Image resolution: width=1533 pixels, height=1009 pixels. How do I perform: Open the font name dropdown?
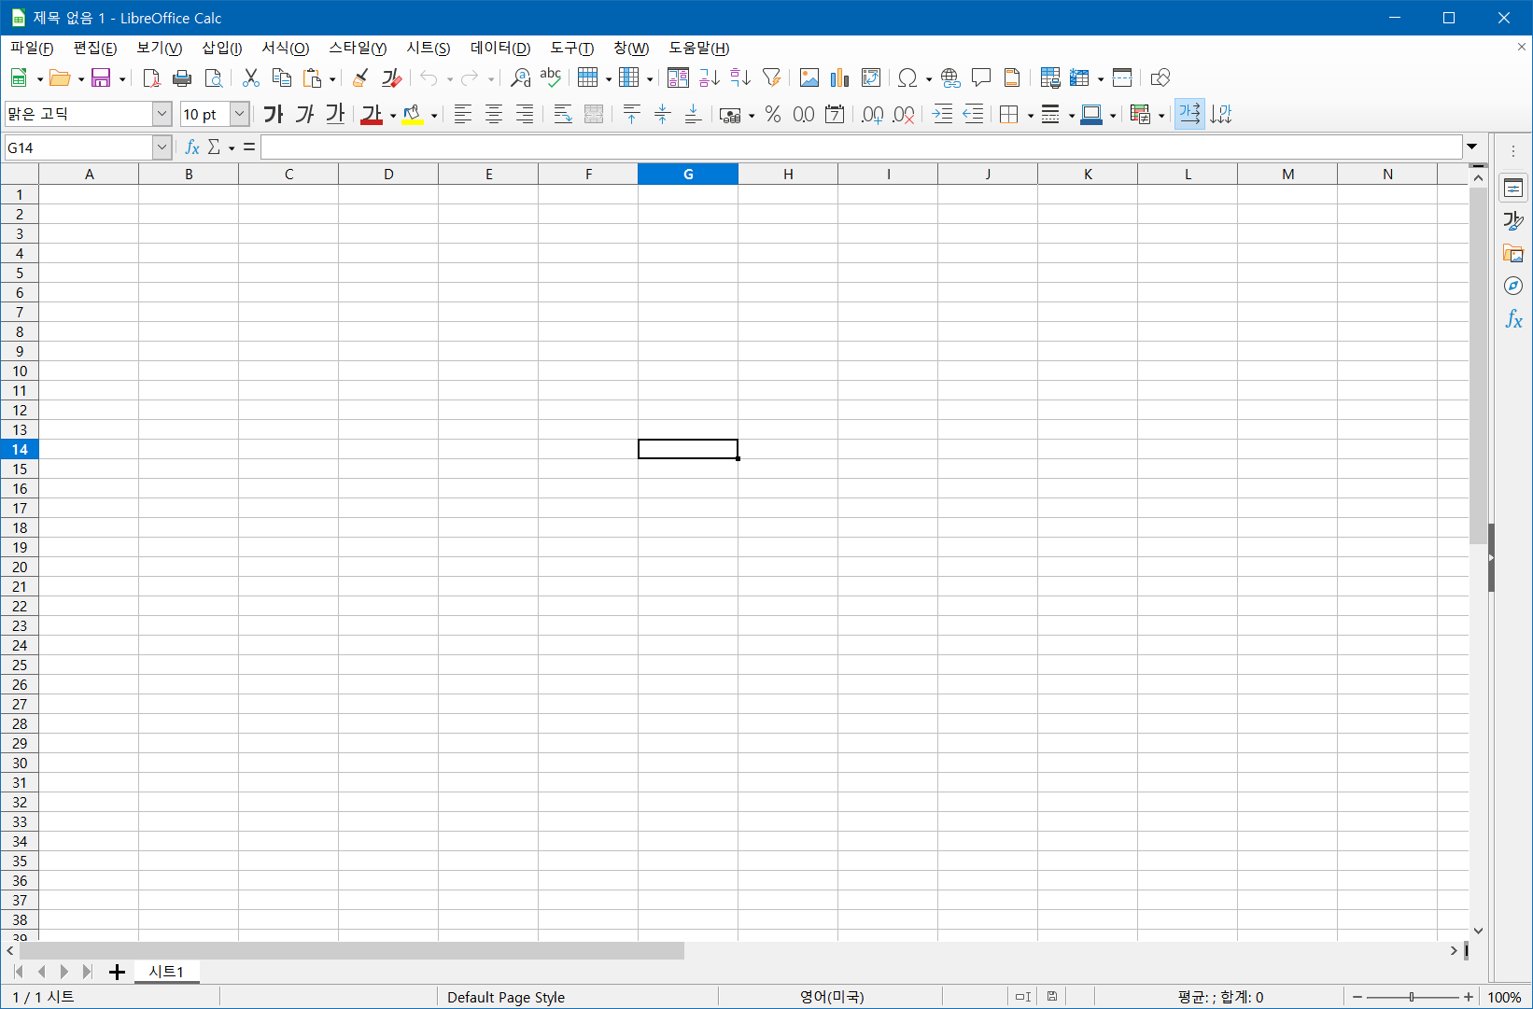tap(162, 114)
